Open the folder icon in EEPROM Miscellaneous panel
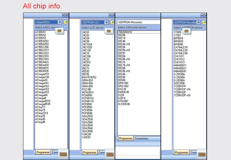 point(204,22)
